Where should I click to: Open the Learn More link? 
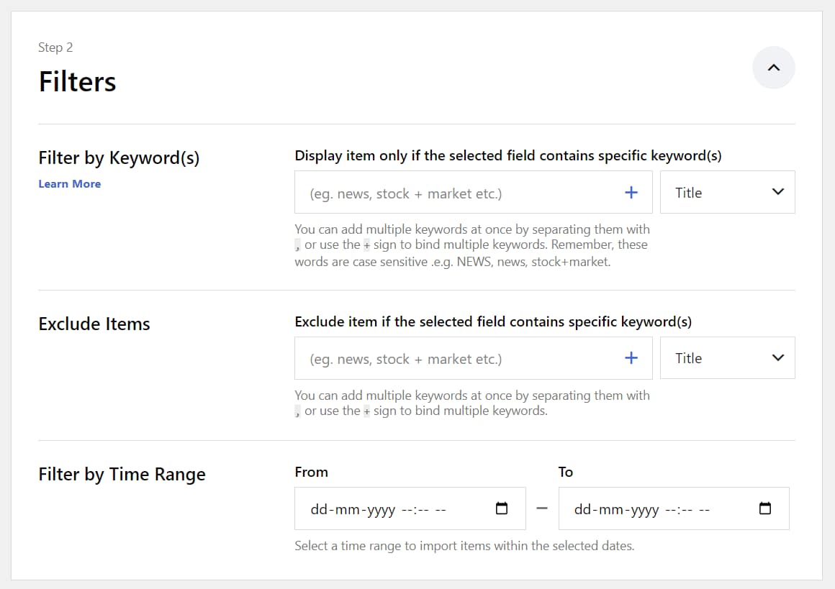[70, 184]
